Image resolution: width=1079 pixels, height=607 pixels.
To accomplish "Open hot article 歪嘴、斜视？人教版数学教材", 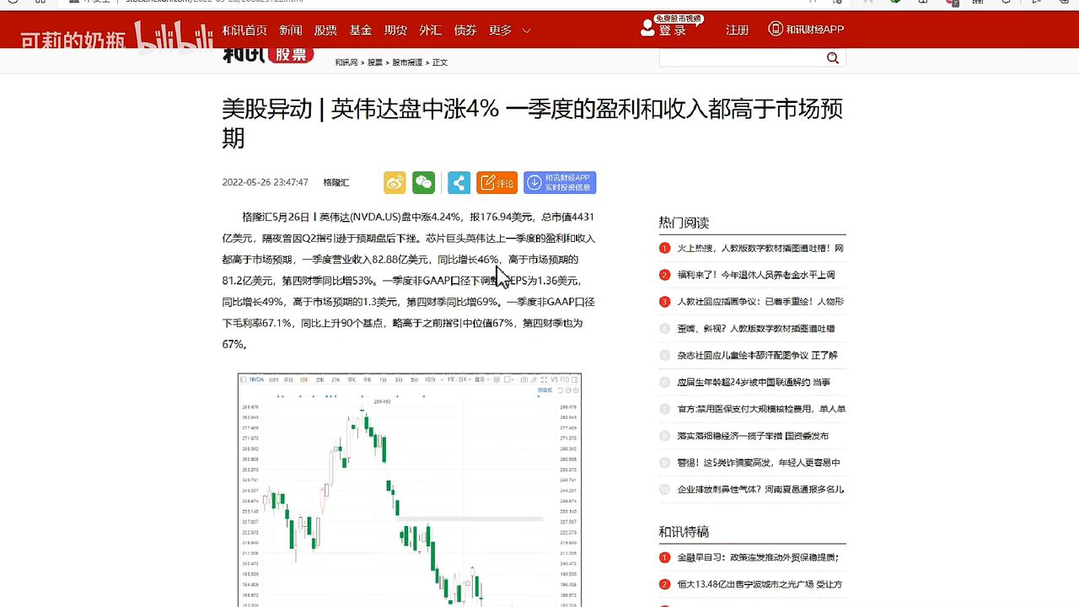I will pyautogui.click(x=756, y=329).
